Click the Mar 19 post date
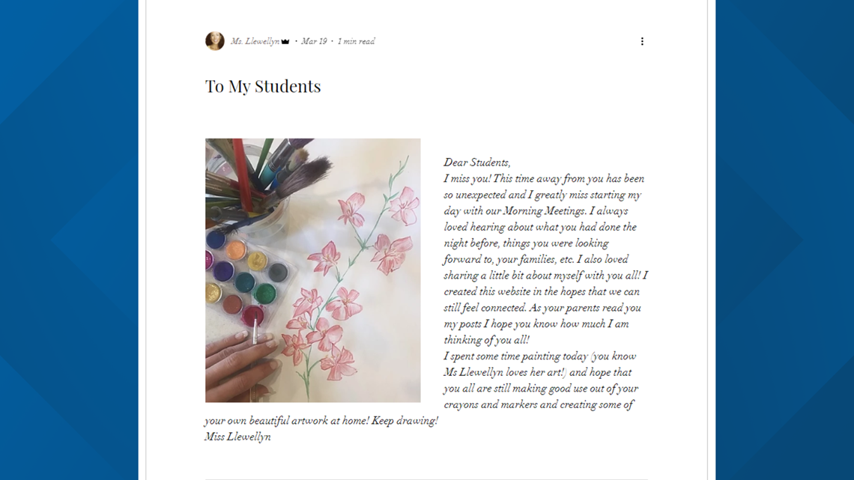854x480 pixels. [314, 41]
